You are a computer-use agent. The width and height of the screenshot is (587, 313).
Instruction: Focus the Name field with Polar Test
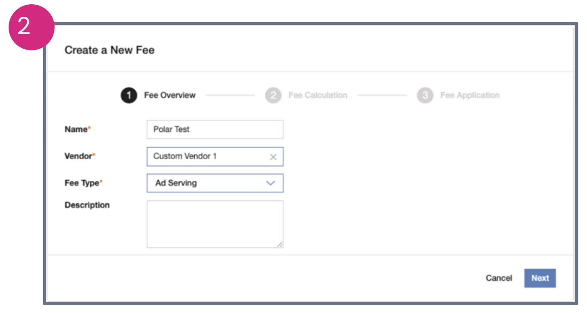(x=215, y=130)
